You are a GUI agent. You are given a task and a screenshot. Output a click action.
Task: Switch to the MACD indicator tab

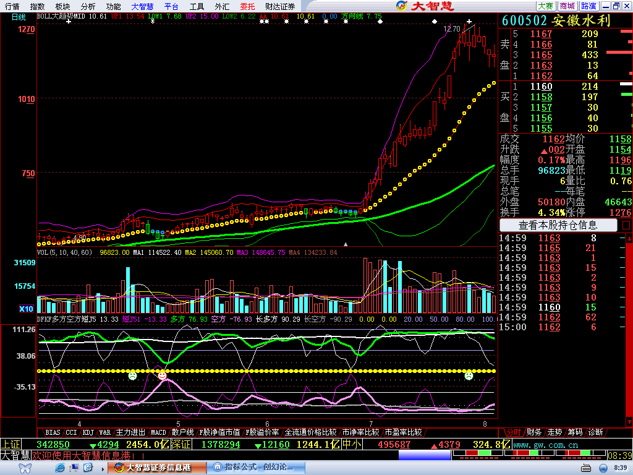[x=158, y=432]
